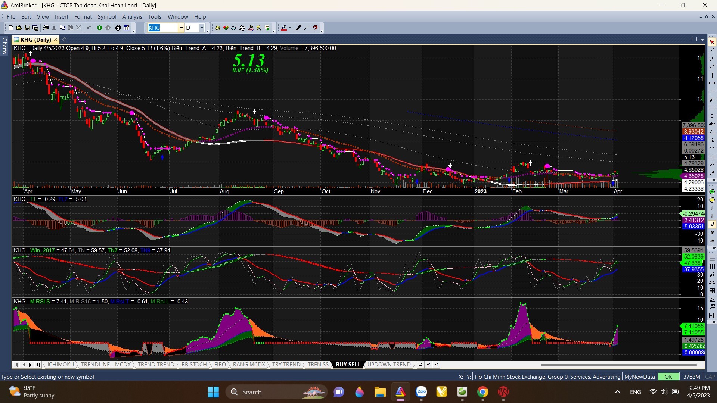This screenshot has width=717, height=403.
Task: Show hidden system tray icons
Action: (x=618, y=392)
